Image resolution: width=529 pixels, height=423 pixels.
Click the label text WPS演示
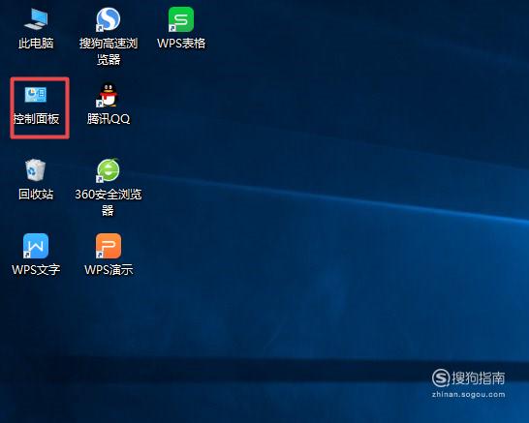point(109,270)
